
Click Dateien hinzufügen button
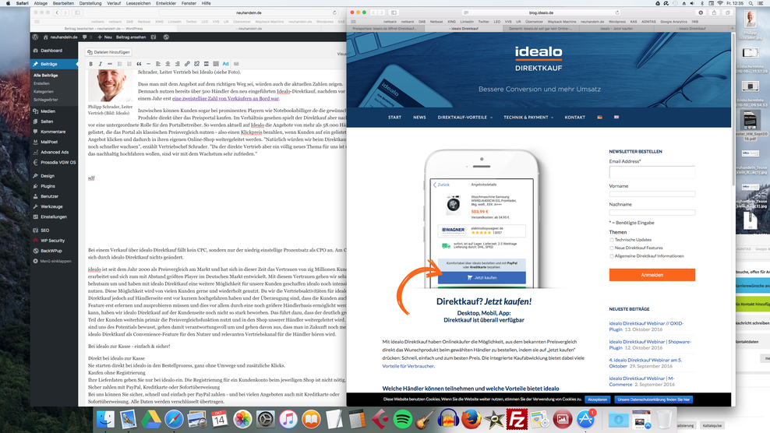pos(108,52)
